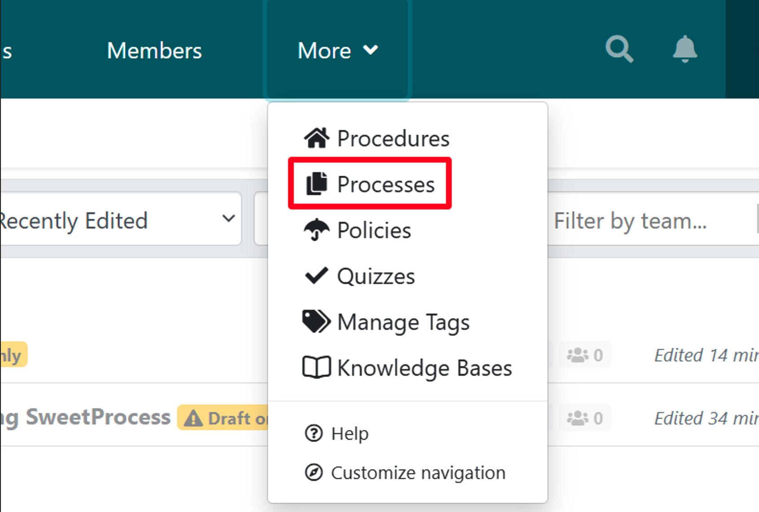Click Customize navigation link
The image size is (759, 512).
pyautogui.click(x=418, y=473)
